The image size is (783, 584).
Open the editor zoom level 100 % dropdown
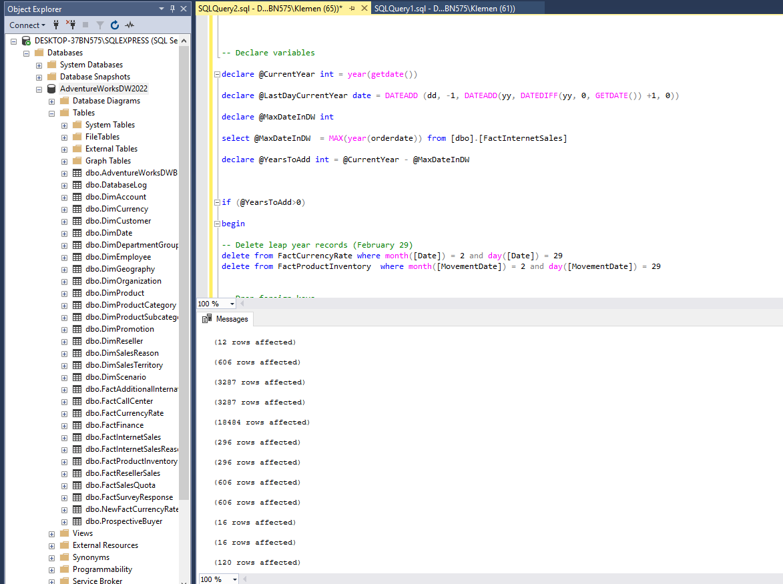(232, 304)
